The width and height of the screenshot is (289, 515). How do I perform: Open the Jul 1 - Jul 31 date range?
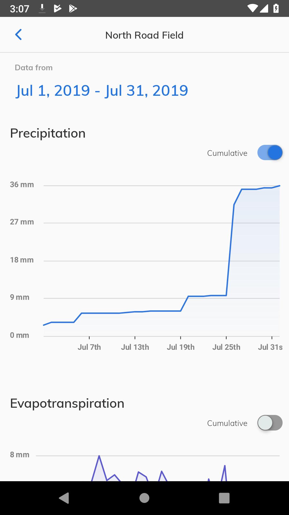click(x=102, y=91)
